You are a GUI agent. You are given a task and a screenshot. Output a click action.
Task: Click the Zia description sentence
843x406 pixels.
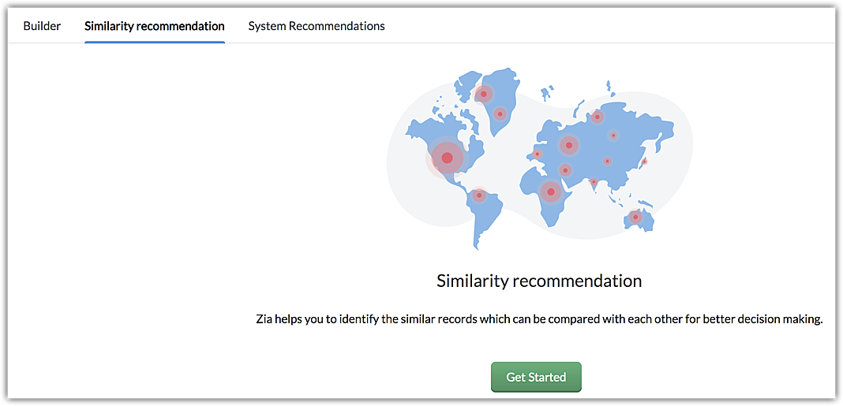coord(539,319)
